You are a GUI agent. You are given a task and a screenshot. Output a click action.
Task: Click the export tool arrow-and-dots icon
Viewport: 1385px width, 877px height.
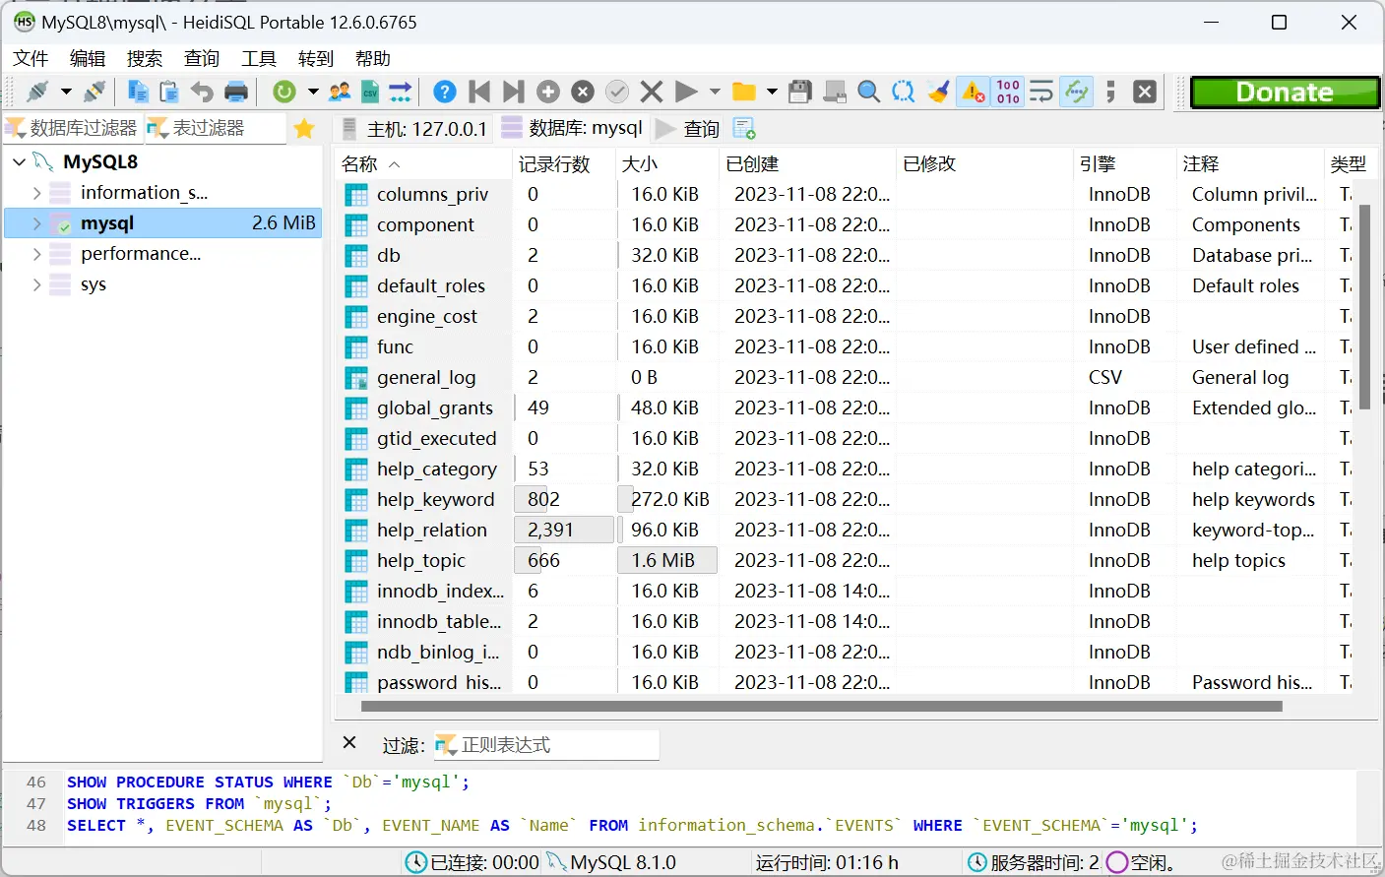[x=401, y=92]
